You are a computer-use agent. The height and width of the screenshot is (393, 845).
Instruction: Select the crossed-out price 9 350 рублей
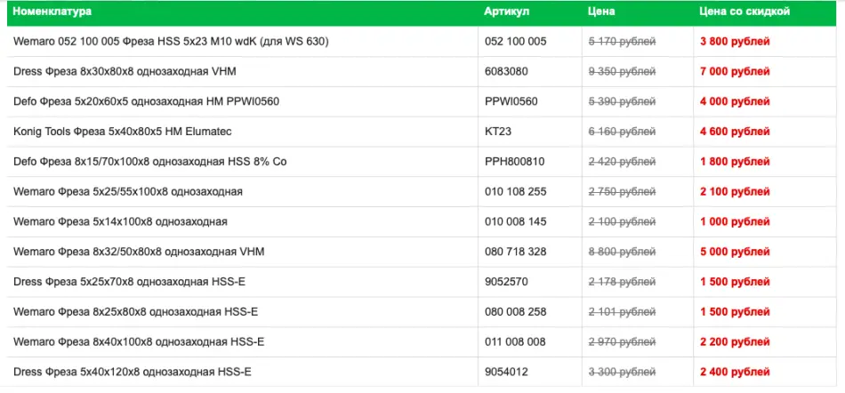pos(623,71)
